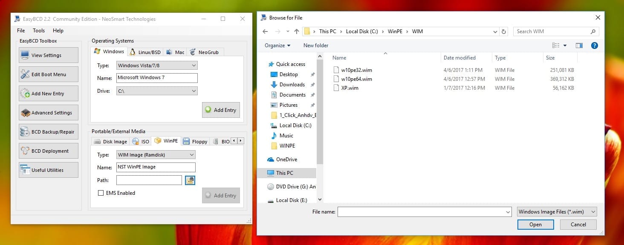Open Quick access in navigation pane

pos(290,64)
